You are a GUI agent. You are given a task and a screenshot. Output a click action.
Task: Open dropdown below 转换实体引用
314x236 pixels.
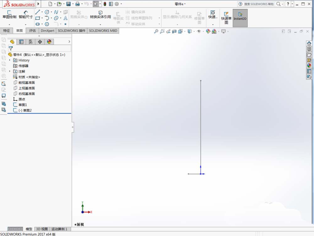tap(100, 24)
